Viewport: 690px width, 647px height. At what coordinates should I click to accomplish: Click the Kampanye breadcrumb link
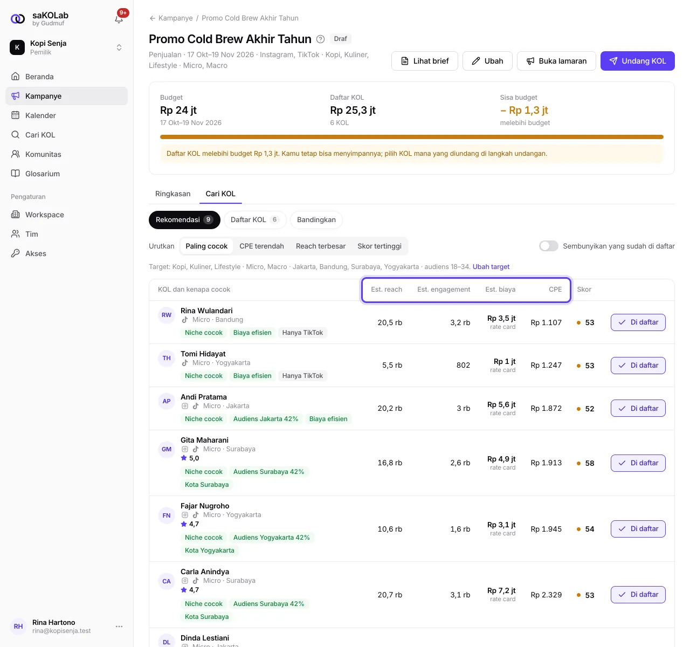[x=176, y=18]
